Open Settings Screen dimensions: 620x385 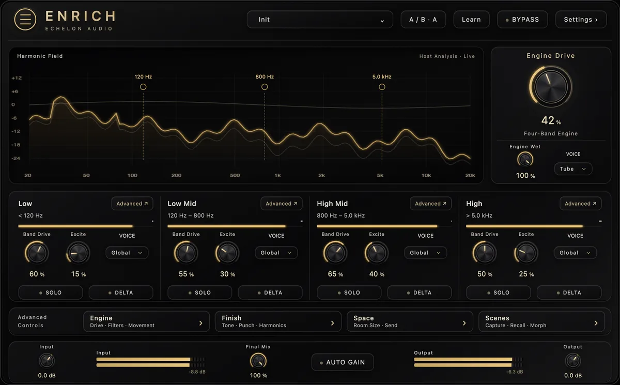point(581,20)
